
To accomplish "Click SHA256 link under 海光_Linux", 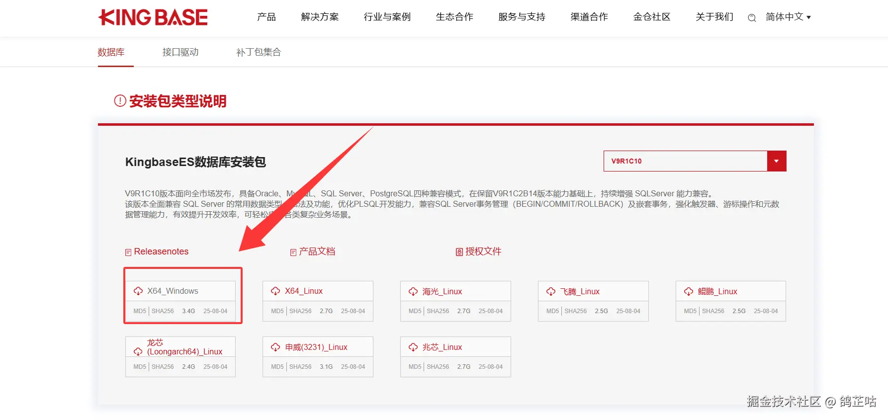I will 438,311.
